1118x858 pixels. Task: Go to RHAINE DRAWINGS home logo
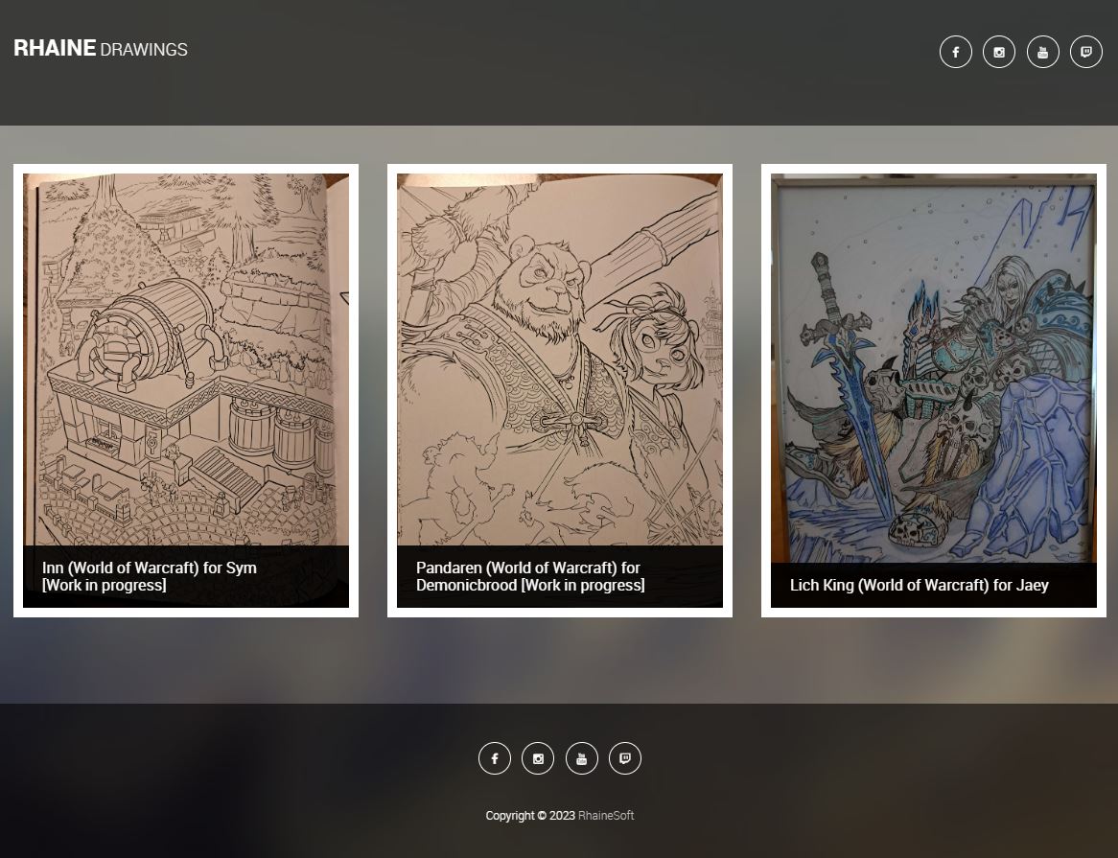101,49
